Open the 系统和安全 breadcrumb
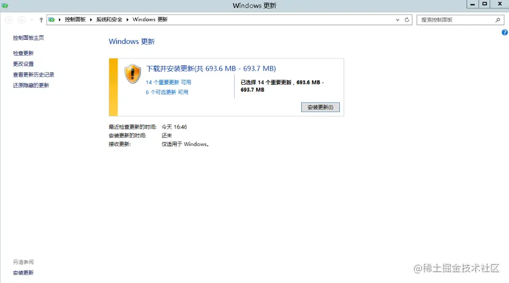This screenshot has height=283, width=509. (109, 19)
